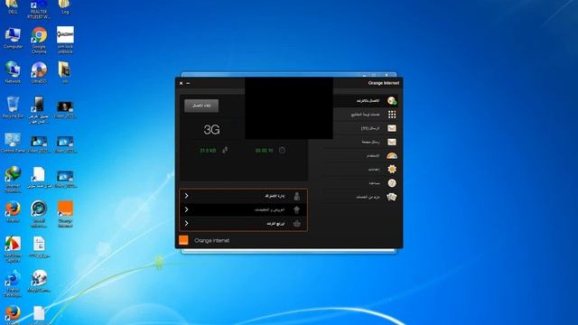Expand the offers row with up-arrow icon
This screenshot has height=325, width=578.
243,209
